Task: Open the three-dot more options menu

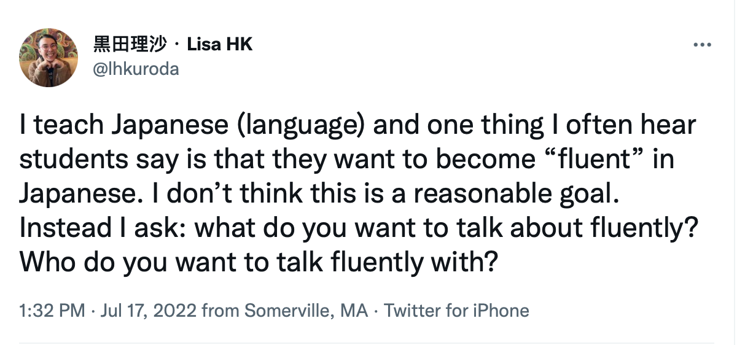Action: point(701,45)
